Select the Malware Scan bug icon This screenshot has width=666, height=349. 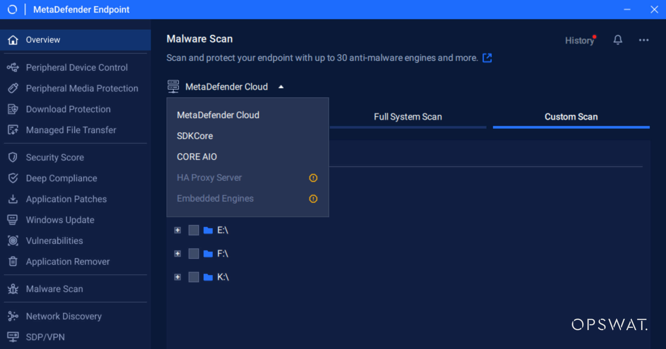point(13,289)
